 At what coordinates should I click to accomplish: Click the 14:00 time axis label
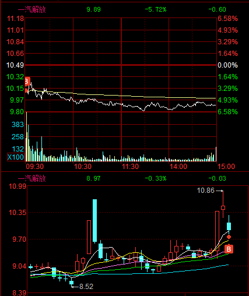(178, 167)
